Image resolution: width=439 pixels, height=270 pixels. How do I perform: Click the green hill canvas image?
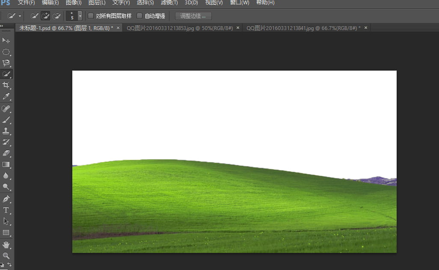(x=234, y=162)
